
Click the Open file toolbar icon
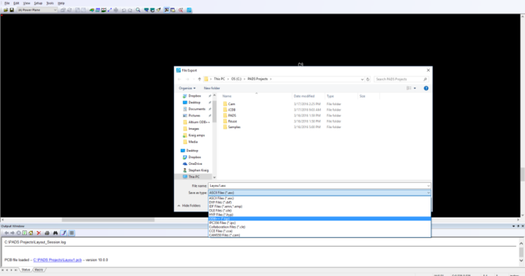tap(6, 10)
